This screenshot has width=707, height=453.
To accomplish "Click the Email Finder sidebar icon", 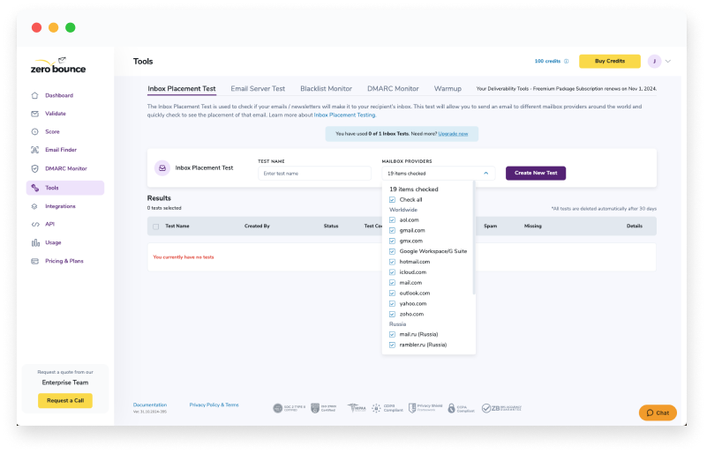I will [34, 151].
